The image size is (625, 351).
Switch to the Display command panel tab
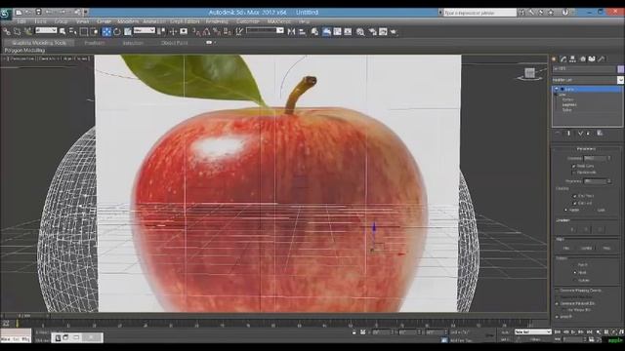(592, 58)
